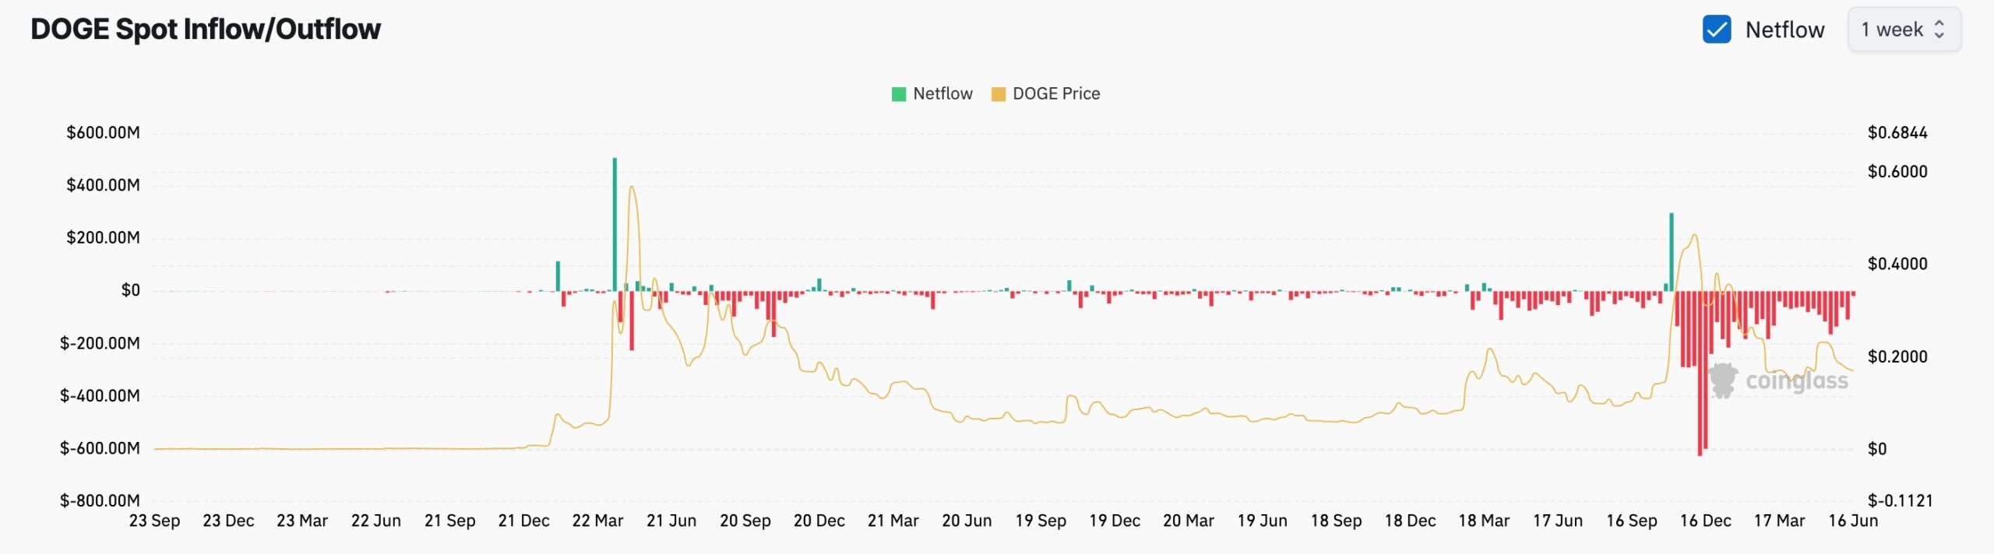Click the 20 Dec date label
This screenshot has height=554, width=1994.
tap(819, 521)
